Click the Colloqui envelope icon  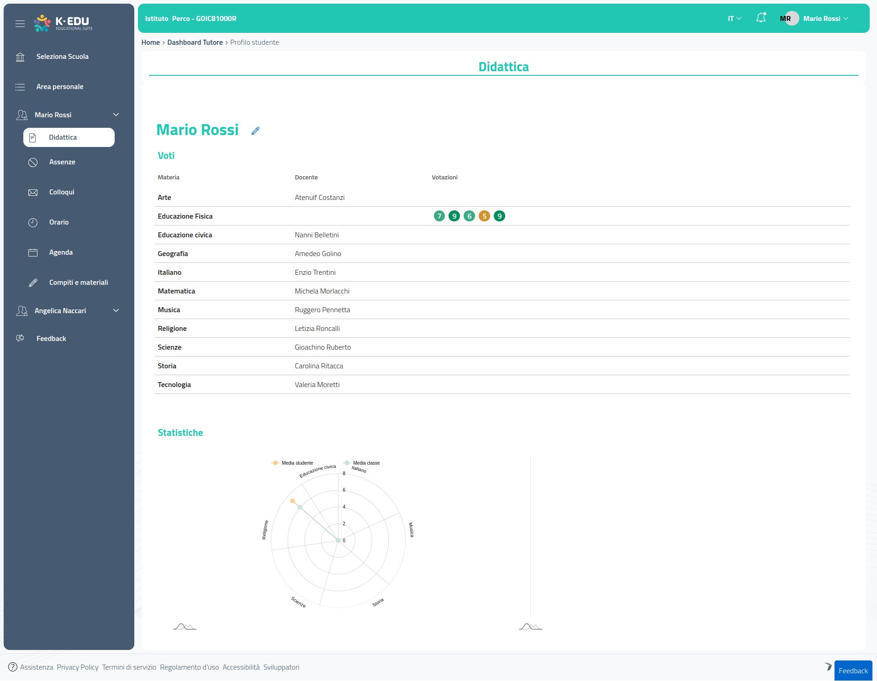(33, 193)
